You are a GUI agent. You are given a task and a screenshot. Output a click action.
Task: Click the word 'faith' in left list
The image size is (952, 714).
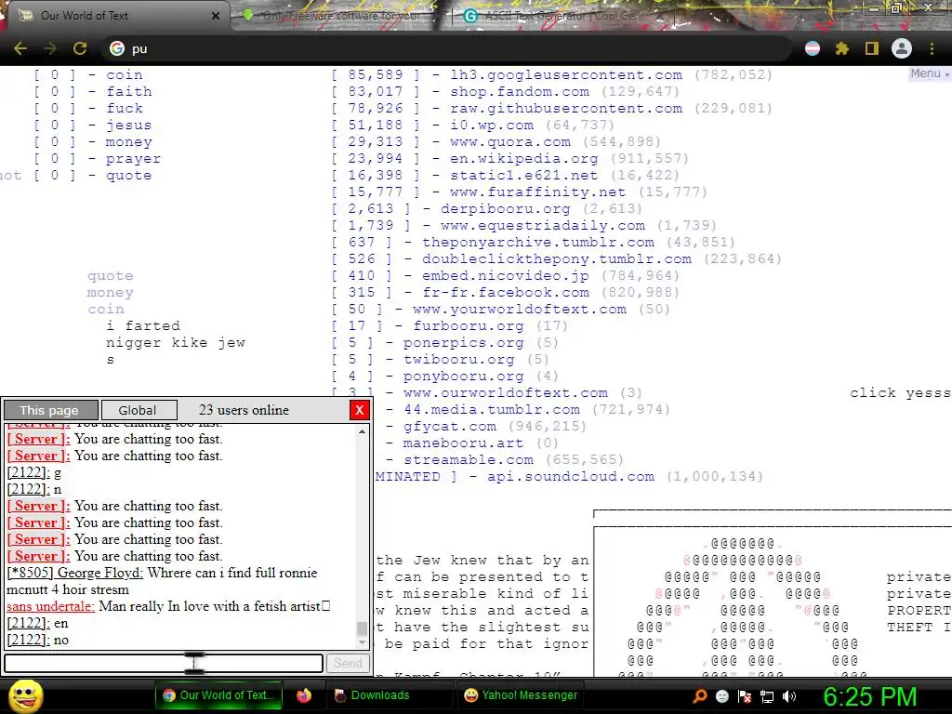click(128, 92)
